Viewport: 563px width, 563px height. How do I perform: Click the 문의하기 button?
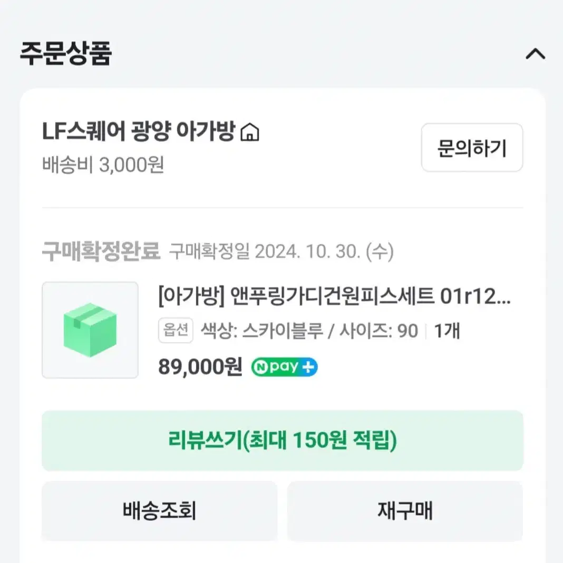tap(472, 148)
